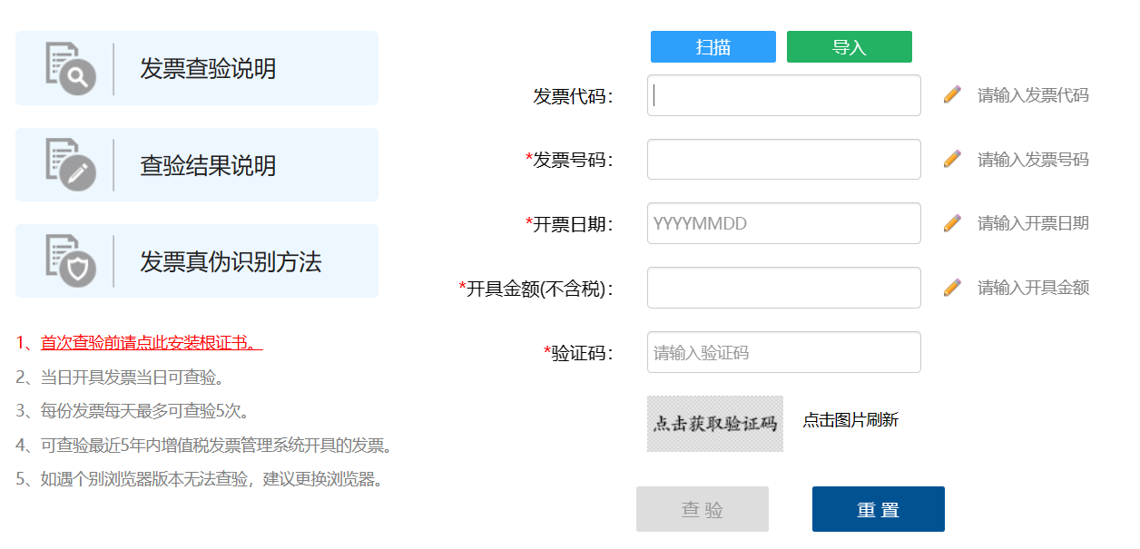This screenshot has height=549, width=1140.
Task: Click note 每份发票每天最多可查验5次
Action: [x=133, y=411]
